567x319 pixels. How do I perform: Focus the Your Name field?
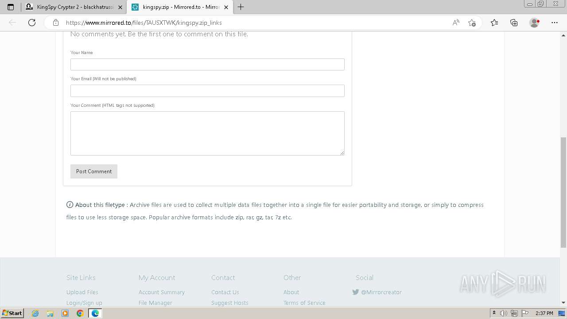point(207,65)
